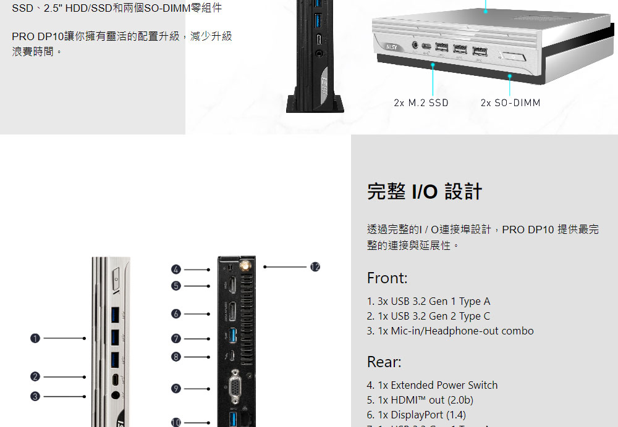The image size is (618, 427).
Task: Click the number 5 HDMI marker
Action: click(x=176, y=286)
